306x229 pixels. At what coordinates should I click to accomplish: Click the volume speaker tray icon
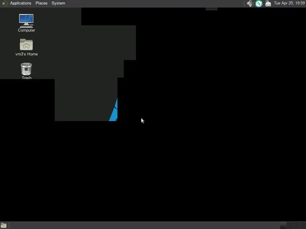(x=250, y=4)
